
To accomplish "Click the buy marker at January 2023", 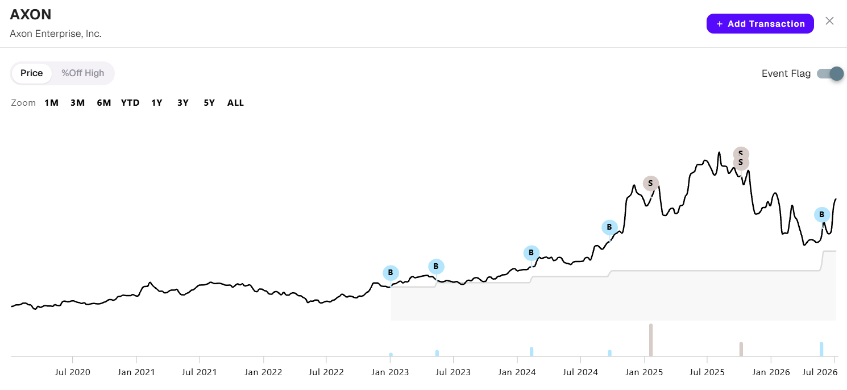I will [391, 273].
